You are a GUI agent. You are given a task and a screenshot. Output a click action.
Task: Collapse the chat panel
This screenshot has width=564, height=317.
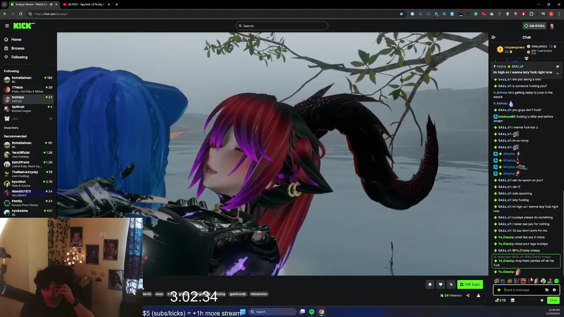pos(493,37)
